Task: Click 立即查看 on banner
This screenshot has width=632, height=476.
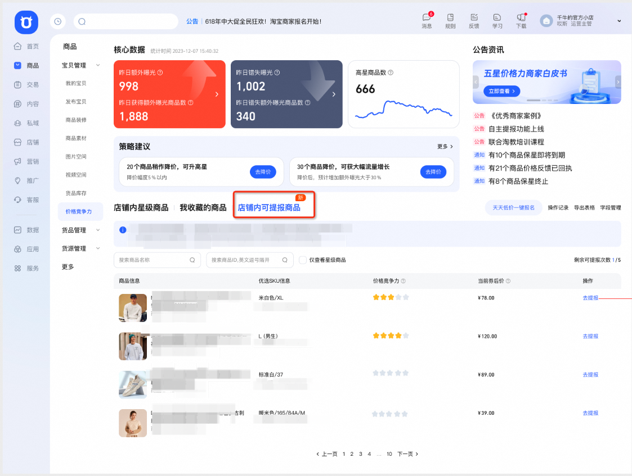Action: pos(501,92)
